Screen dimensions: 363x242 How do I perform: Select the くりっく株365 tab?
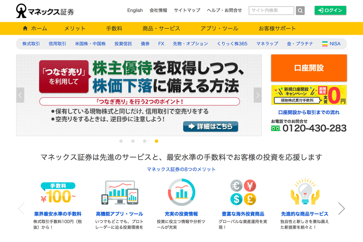[232, 44]
